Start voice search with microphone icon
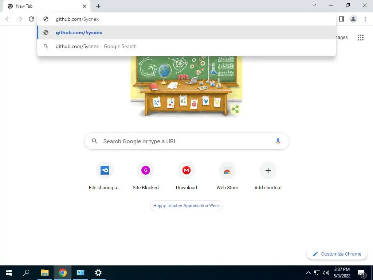This screenshot has width=373, height=280. 278,141
